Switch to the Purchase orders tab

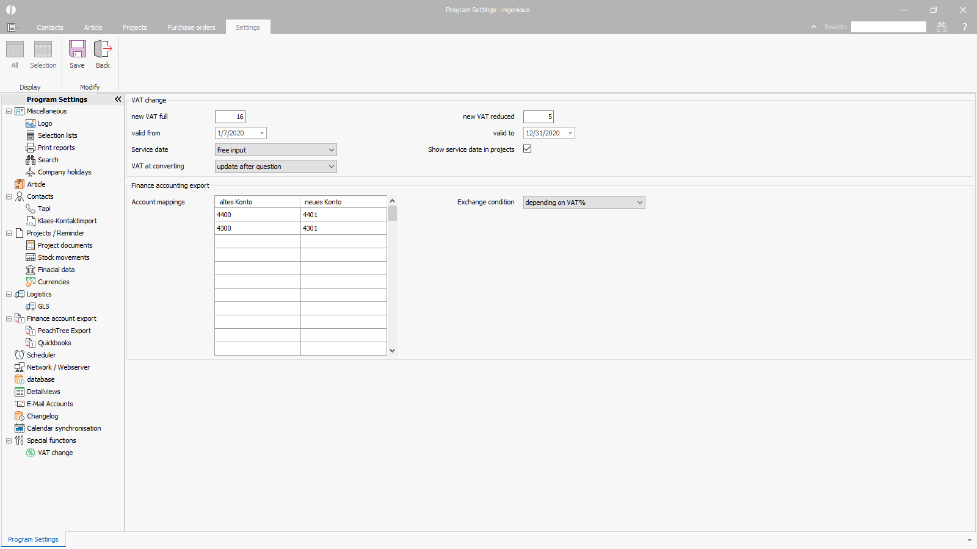[x=191, y=27]
